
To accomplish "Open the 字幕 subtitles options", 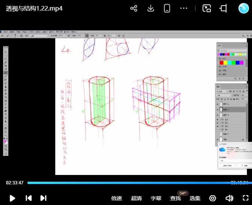I will click(x=156, y=198).
